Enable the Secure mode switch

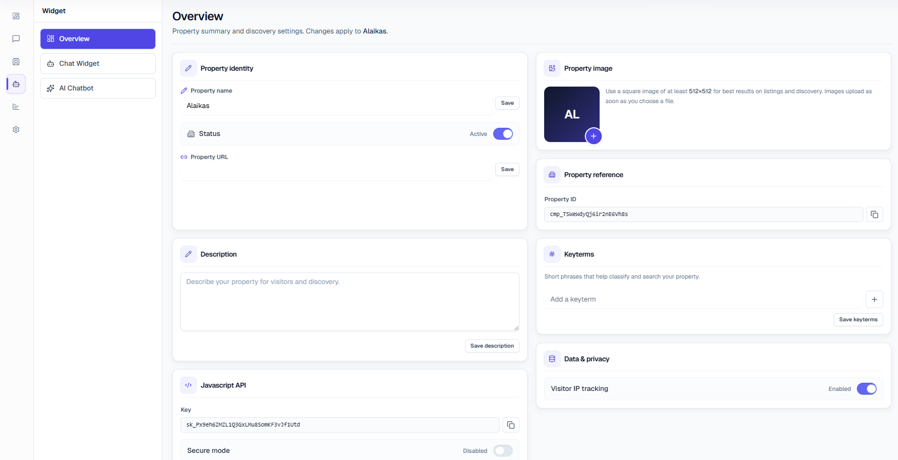click(503, 451)
